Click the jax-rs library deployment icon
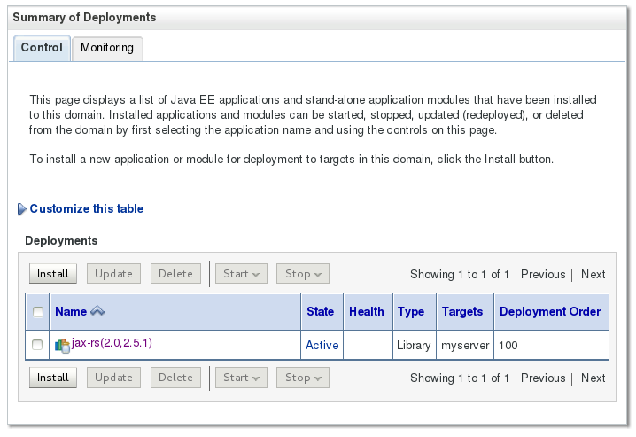636x437 pixels. pyautogui.click(x=62, y=345)
